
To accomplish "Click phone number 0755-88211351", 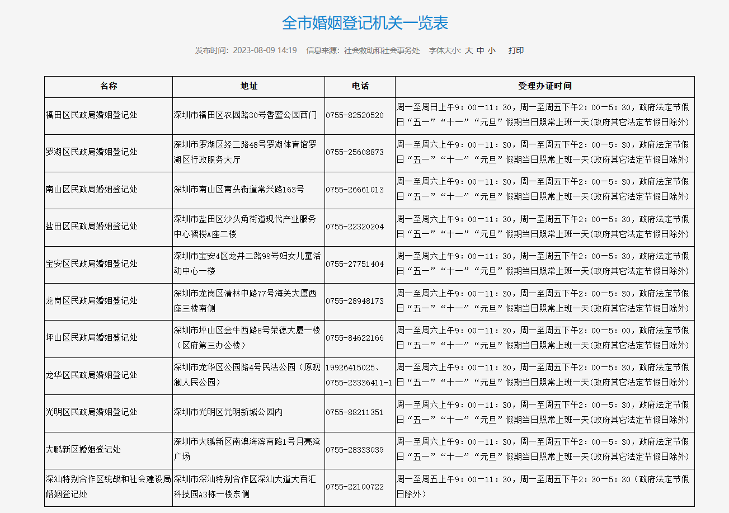I will click(x=355, y=412).
